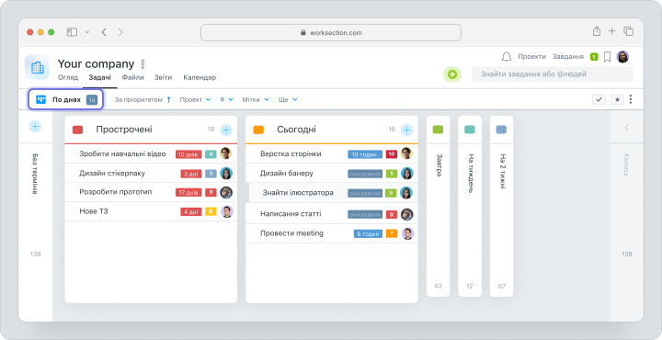Click the Safari share icon
The width and height of the screenshot is (662, 340).
click(596, 31)
